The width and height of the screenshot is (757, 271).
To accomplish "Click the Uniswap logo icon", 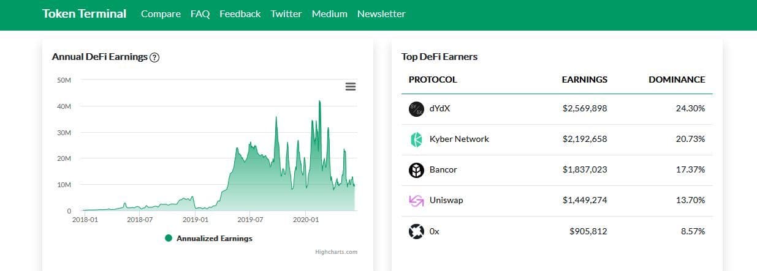I will click(416, 201).
